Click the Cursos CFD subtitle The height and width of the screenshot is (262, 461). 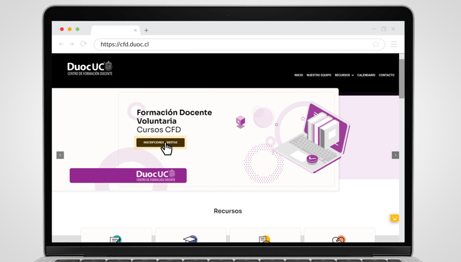(x=158, y=130)
